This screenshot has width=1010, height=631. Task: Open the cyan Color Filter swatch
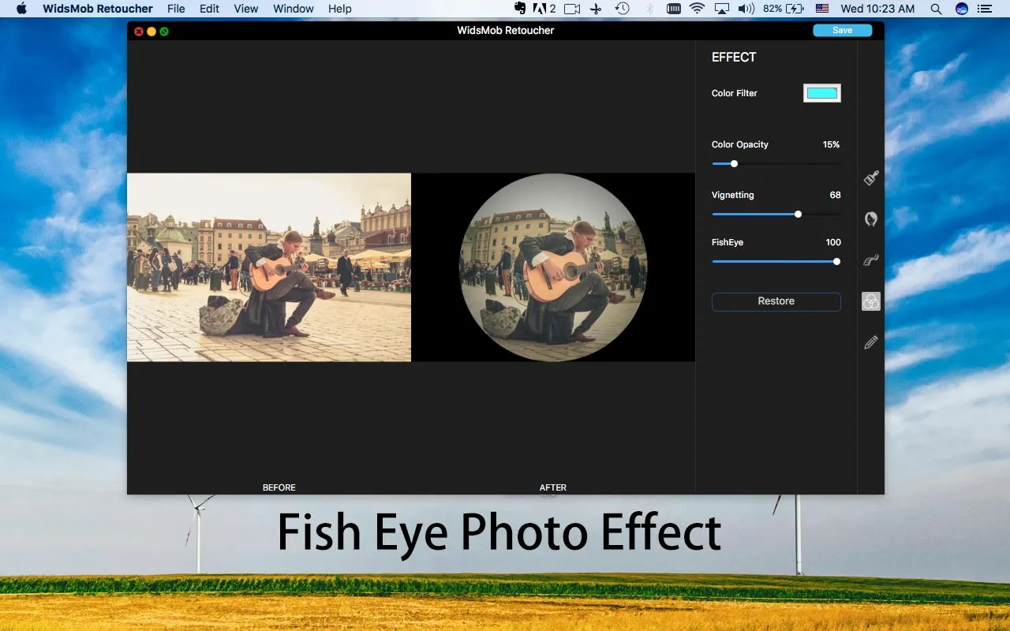821,93
